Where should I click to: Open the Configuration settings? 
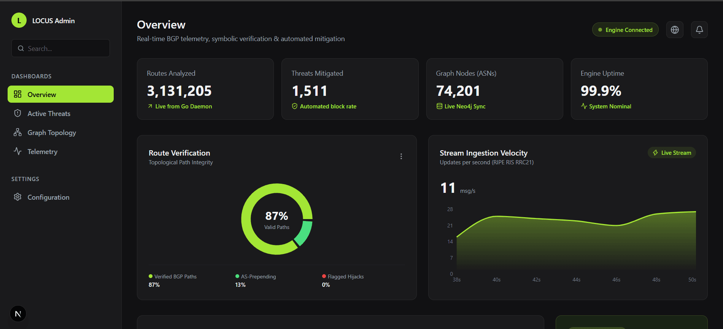click(x=60, y=197)
